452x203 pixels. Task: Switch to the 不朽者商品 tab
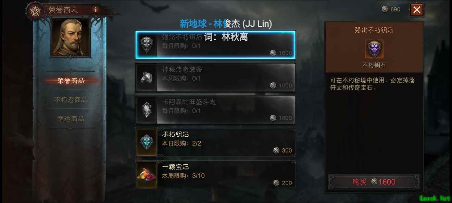pos(71,100)
